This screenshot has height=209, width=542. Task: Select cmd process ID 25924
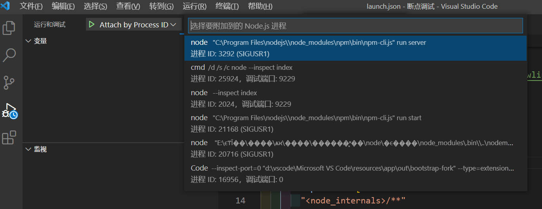[x=356, y=73]
